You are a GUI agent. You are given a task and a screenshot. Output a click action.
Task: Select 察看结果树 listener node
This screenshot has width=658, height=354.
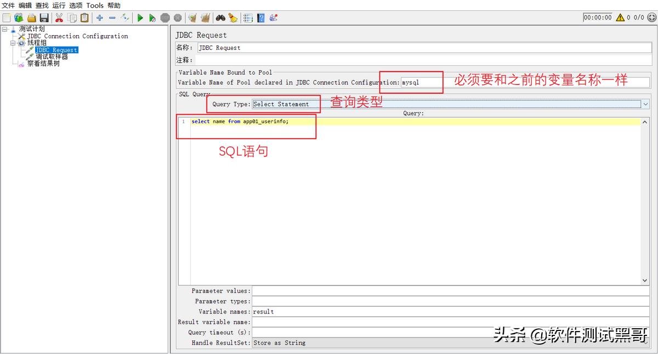(x=43, y=64)
